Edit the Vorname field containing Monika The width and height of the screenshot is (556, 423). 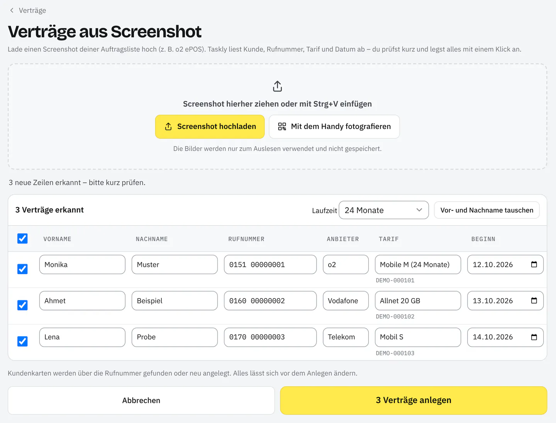(82, 265)
